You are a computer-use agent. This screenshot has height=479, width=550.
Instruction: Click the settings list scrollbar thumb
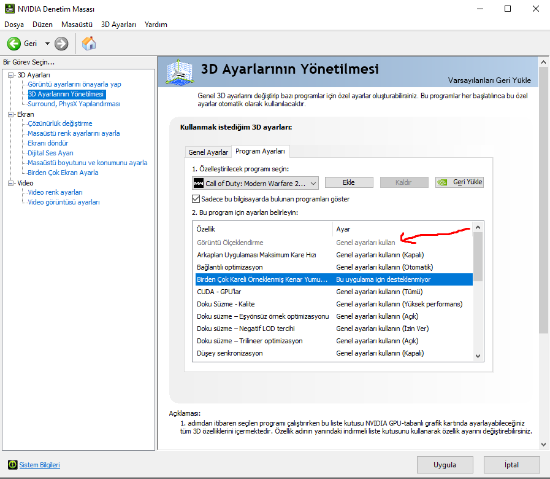478,257
